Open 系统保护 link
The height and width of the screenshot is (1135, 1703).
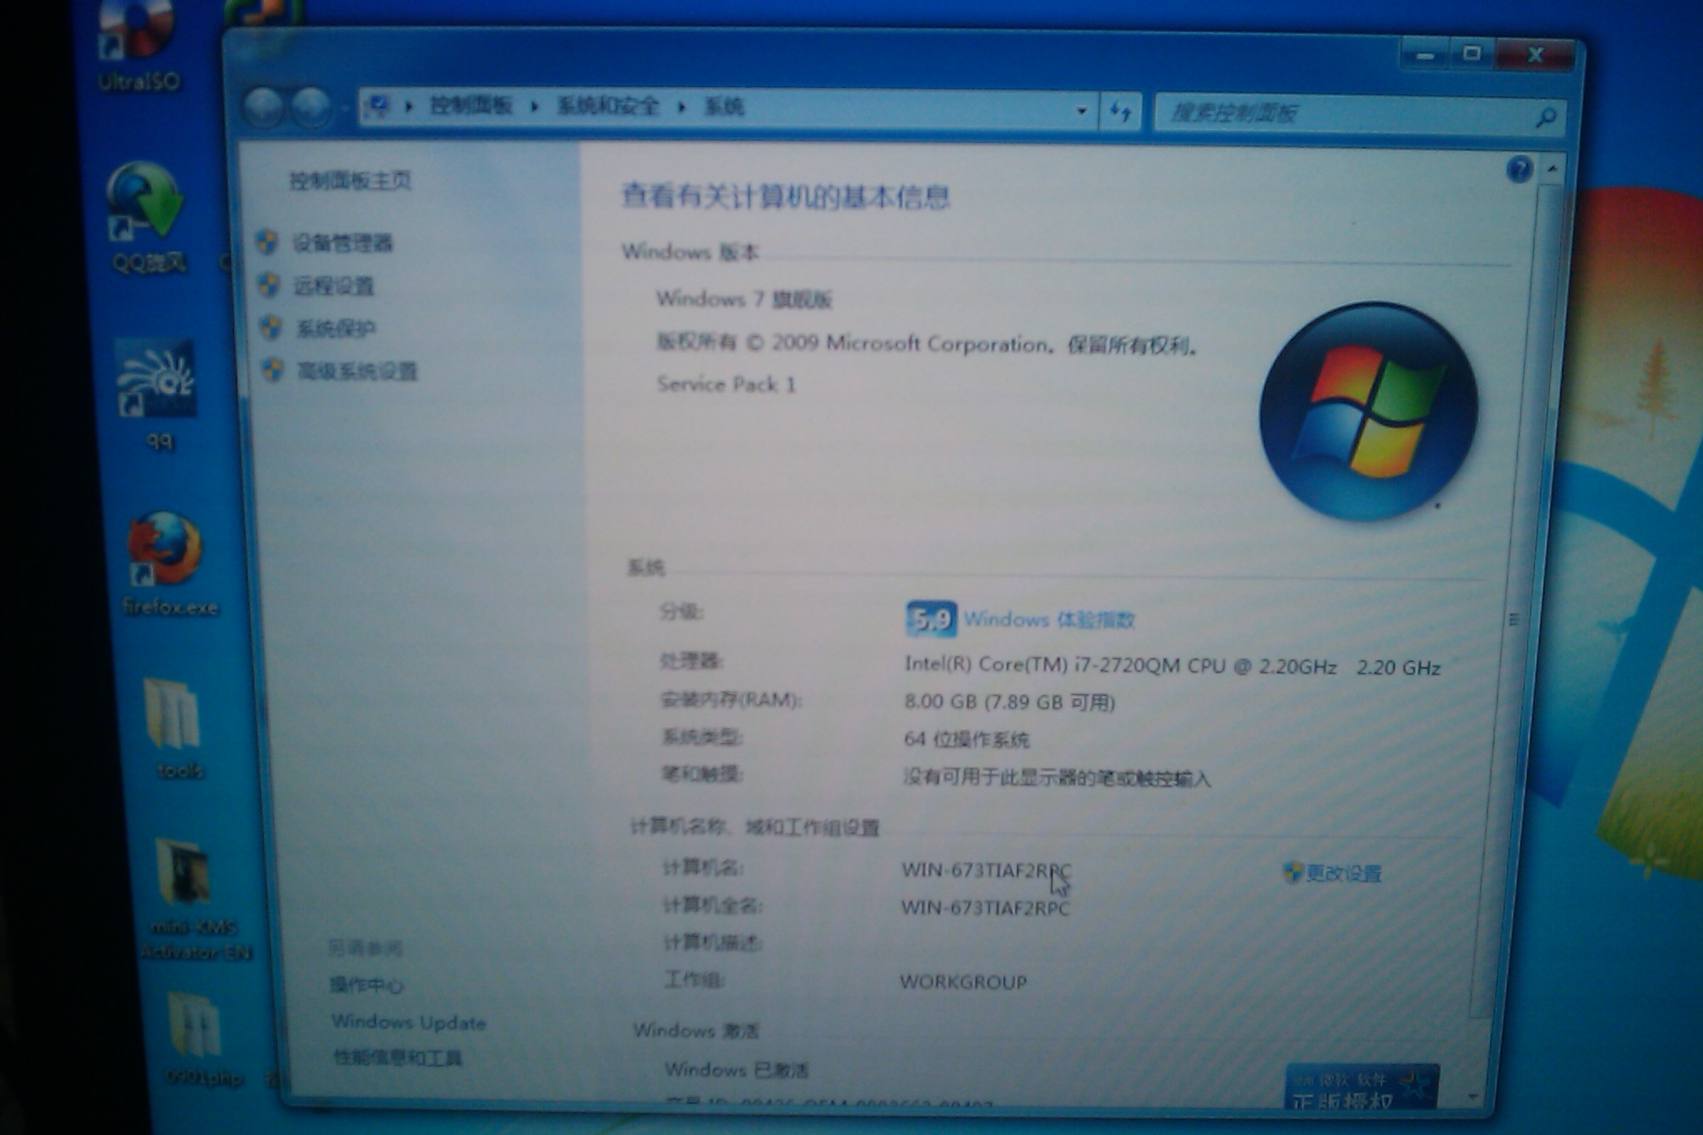coord(336,329)
